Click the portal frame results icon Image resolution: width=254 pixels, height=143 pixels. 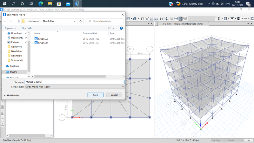[x=161, y=19]
